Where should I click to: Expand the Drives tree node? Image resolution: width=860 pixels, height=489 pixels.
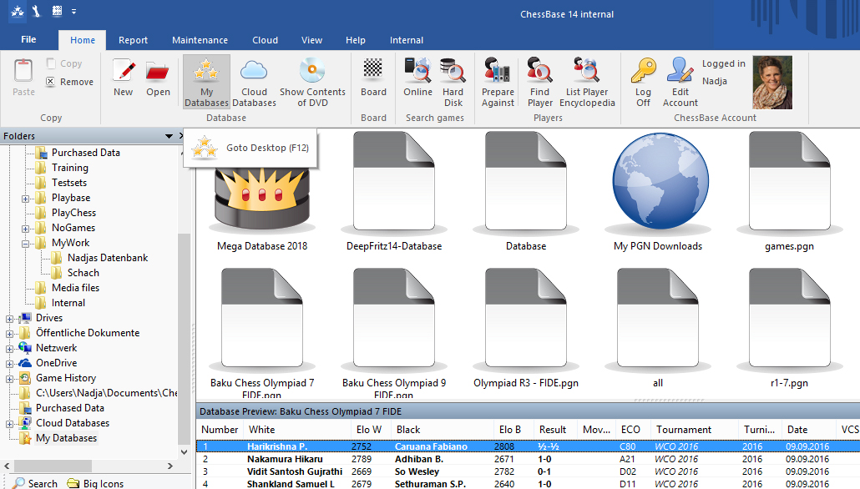click(10, 319)
